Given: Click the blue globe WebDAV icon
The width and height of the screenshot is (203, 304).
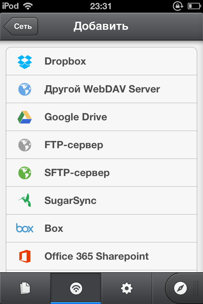Looking at the screenshot, I should pos(25,89).
